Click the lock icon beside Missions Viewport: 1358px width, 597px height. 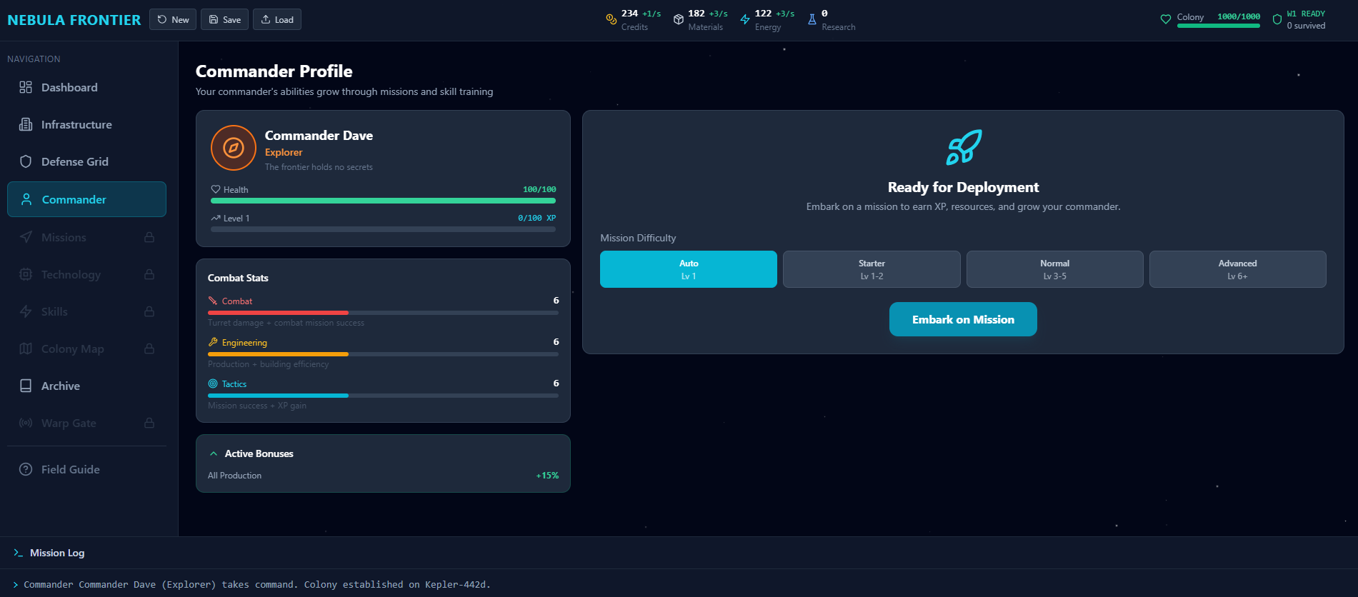[x=149, y=237]
